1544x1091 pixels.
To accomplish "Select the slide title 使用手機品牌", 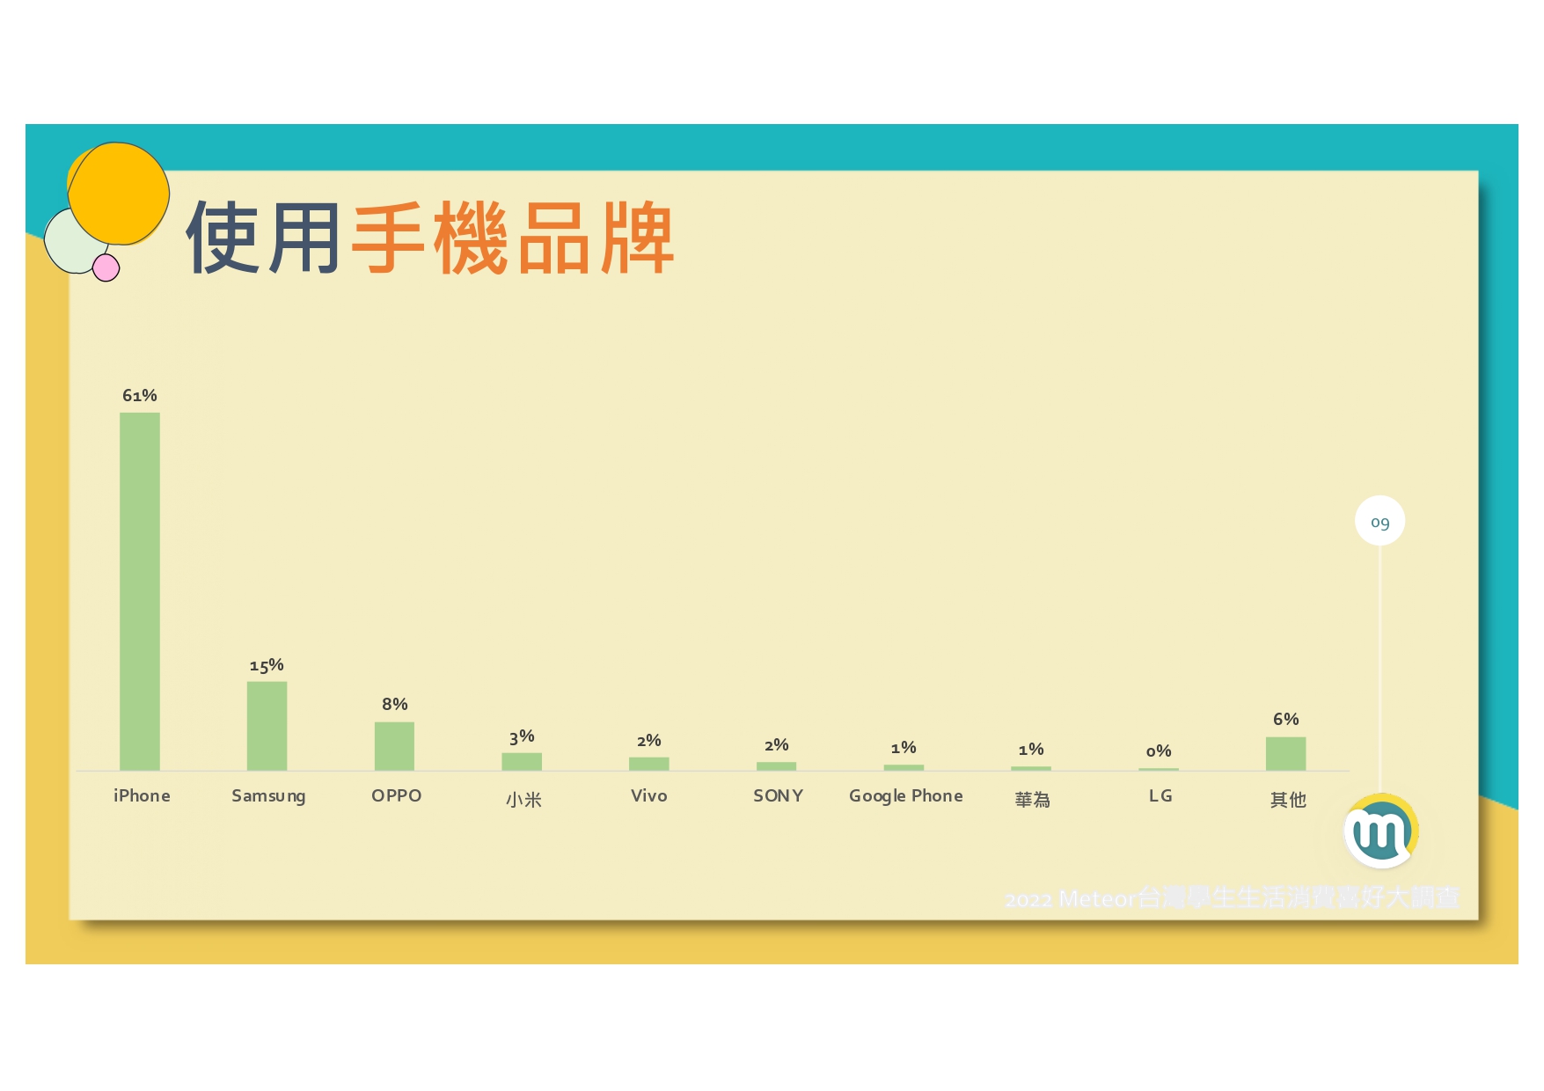I will click(x=429, y=238).
